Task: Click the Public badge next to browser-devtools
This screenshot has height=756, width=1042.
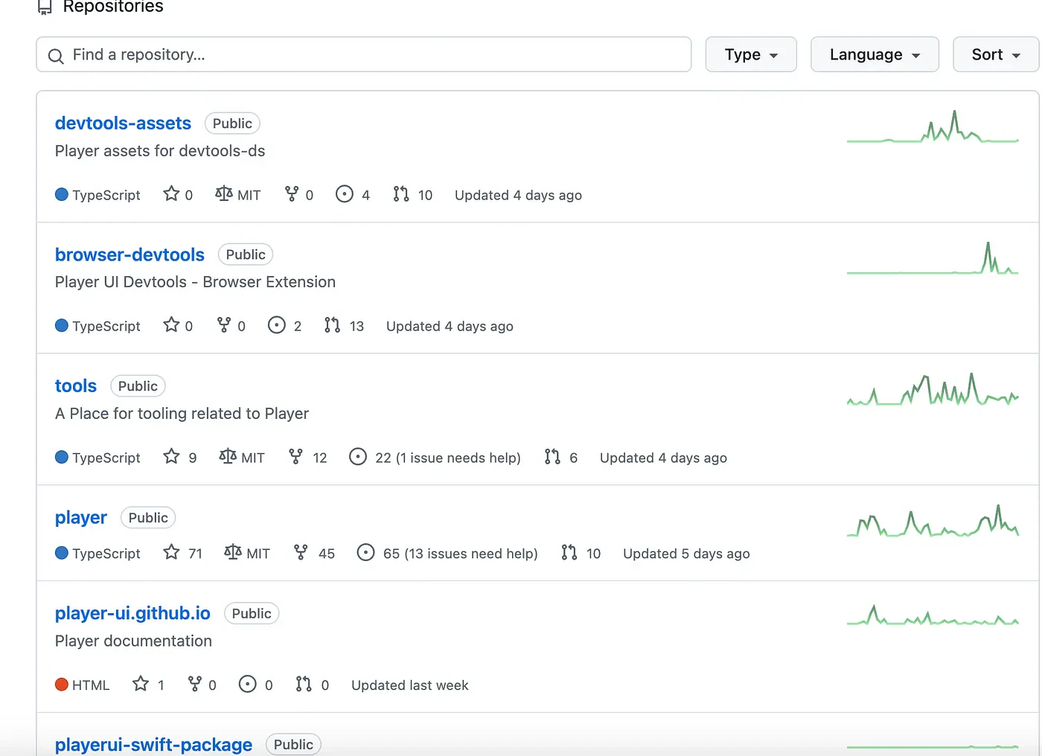Action: (x=246, y=254)
